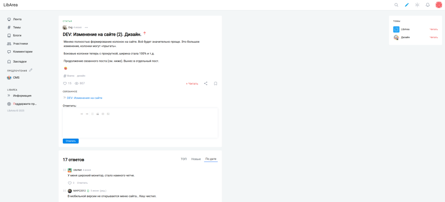The image size is (445, 202).
Task: Switch answers to ТОП tab
Action: pyautogui.click(x=184, y=159)
